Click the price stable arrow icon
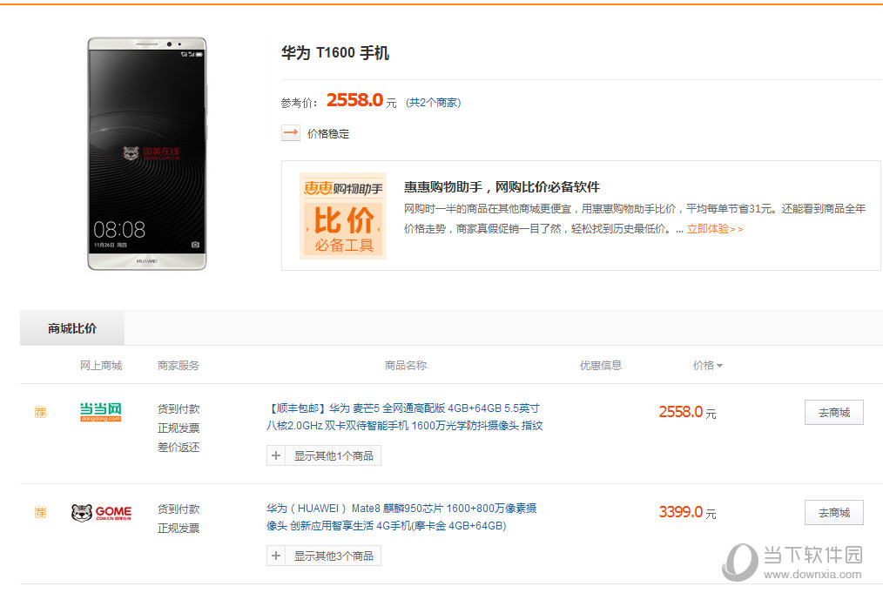Screen dimensions: 883x600 (x=291, y=133)
